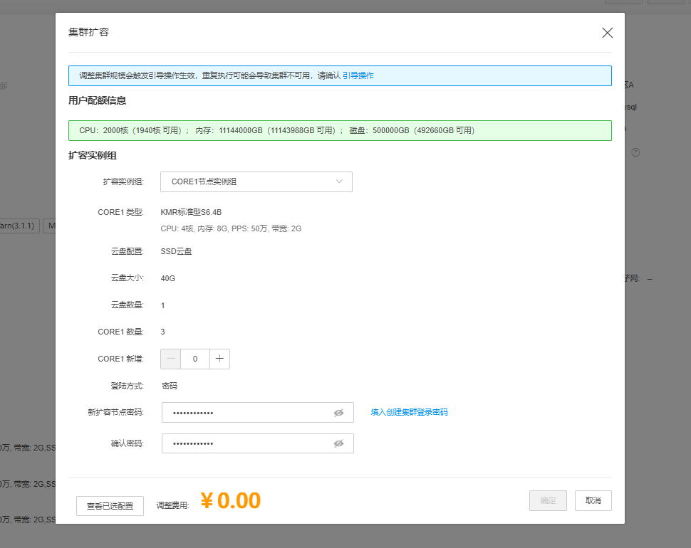691x548 pixels.
Task: Show the 新扩容节点密码 password
Action: [338, 413]
